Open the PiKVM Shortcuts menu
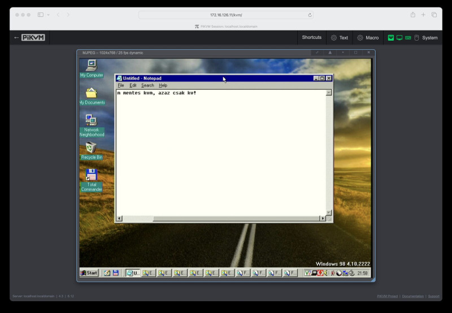The image size is (452, 313). (312, 37)
